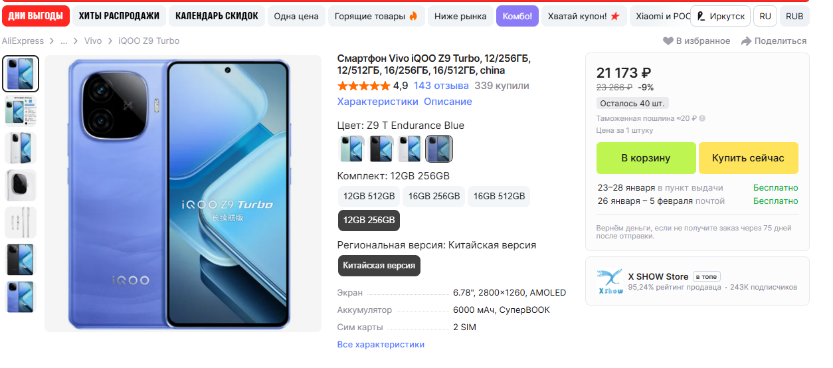Expand the breadcrumb ellipsis item
Screen dimensions: 833x368
pos(64,41)
